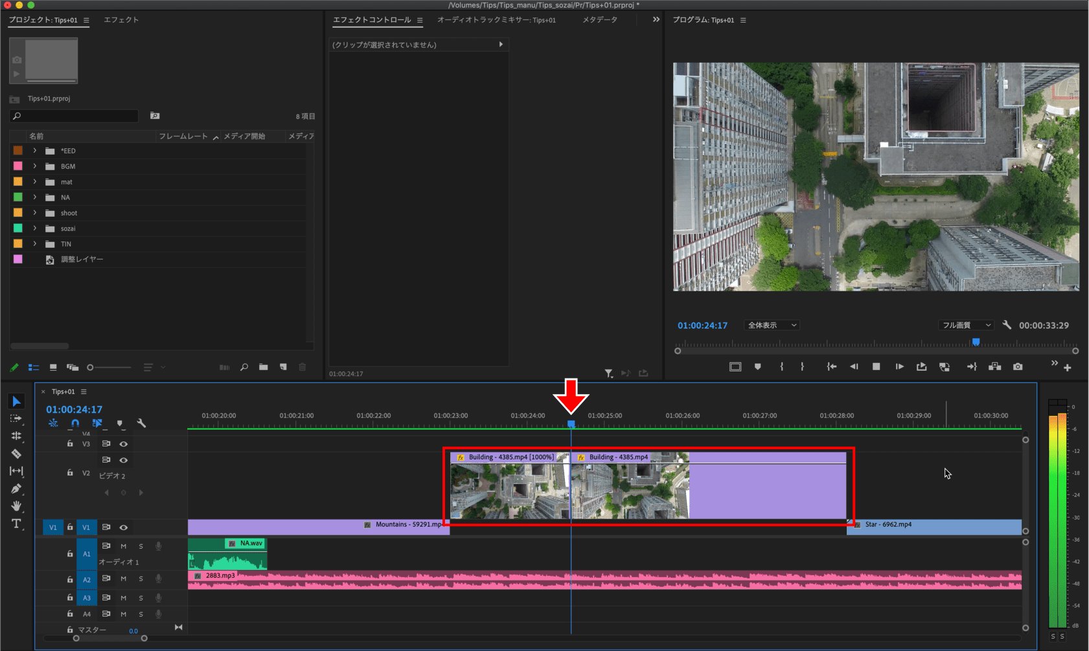
Task: Adjust project panel thumbnail zoom slider
Action: pos(109,368)
